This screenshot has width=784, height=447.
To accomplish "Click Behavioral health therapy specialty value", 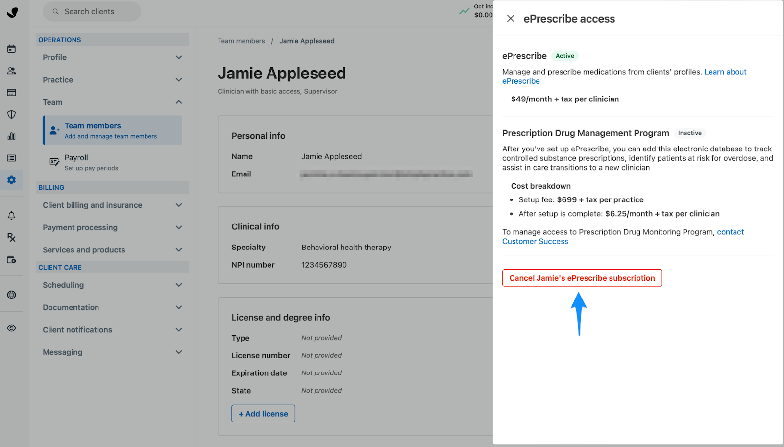I will coord(346,248).
